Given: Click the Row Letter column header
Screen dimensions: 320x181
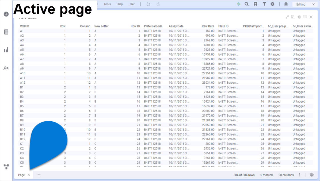Looking at the screenshot, I should pos(101,26).
